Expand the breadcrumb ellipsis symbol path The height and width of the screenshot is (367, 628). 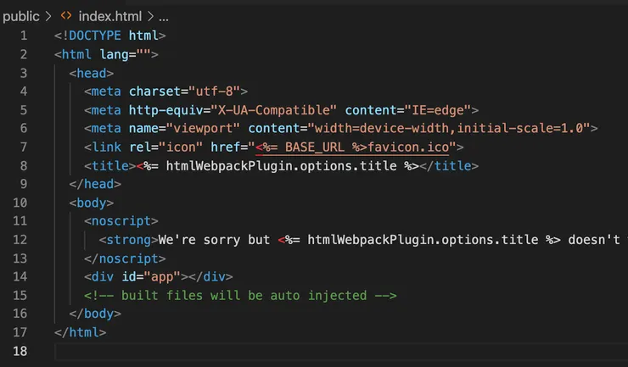click(164, 15)
